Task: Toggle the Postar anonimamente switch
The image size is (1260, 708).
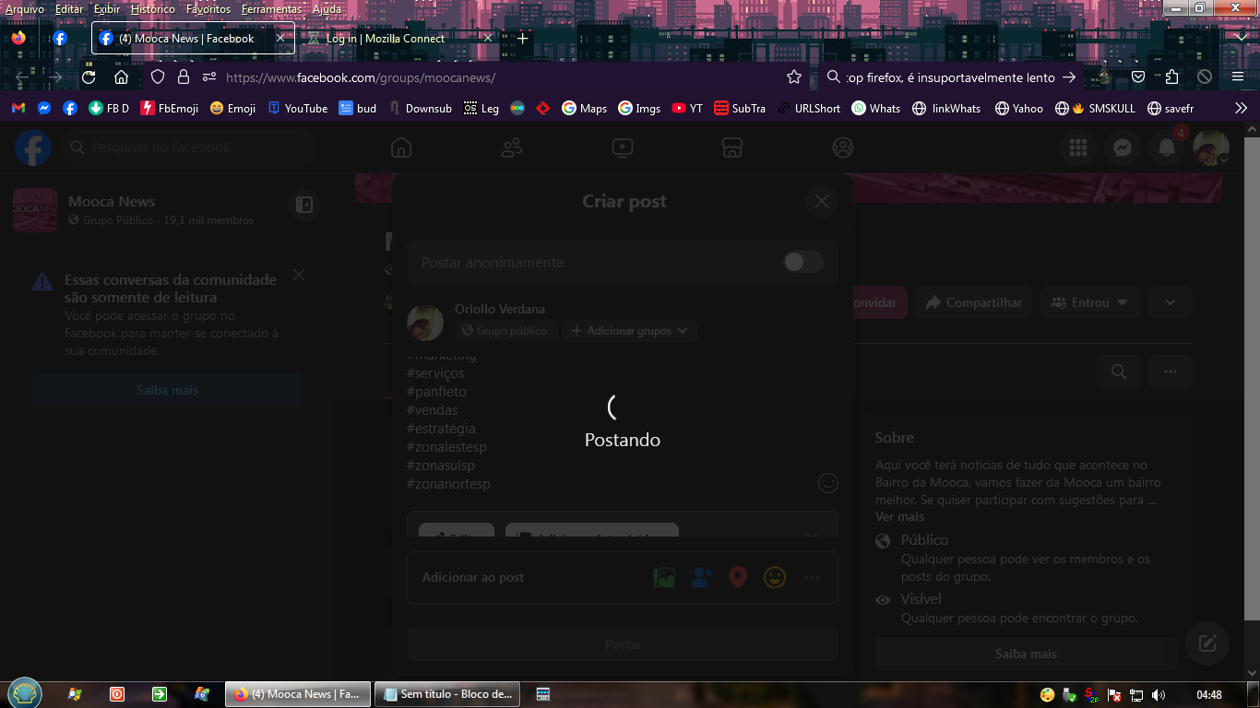Action: pyautogui.click(x=802, y=263)
